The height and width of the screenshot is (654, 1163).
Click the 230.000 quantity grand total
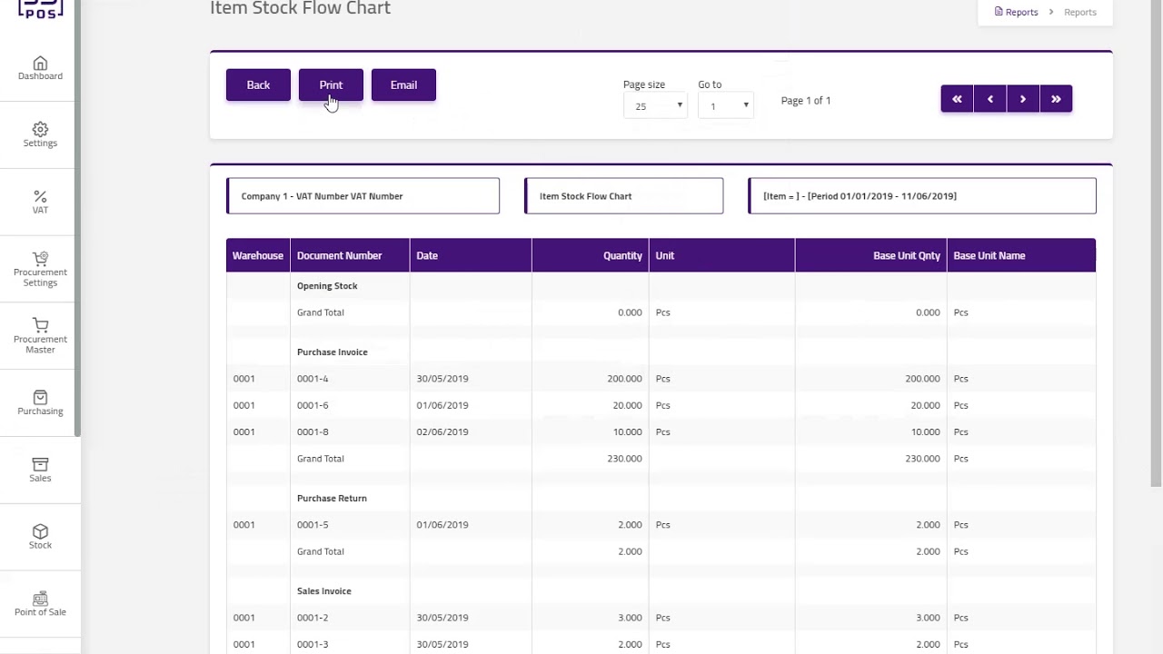click(624, 459)
